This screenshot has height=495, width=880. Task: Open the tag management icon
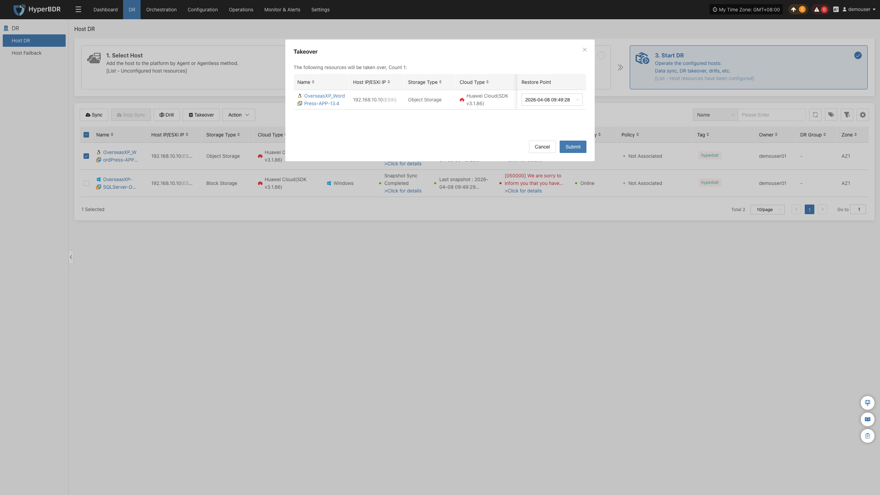click(x=831, y=115)
